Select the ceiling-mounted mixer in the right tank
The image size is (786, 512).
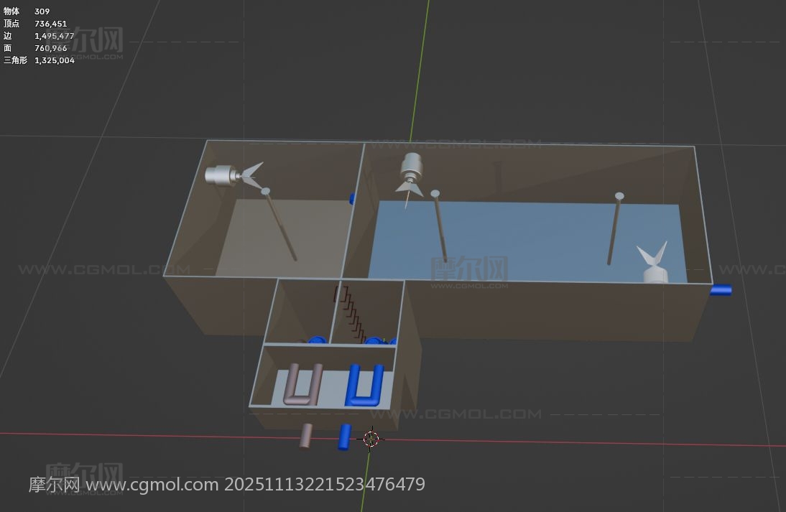pos(412,168)
